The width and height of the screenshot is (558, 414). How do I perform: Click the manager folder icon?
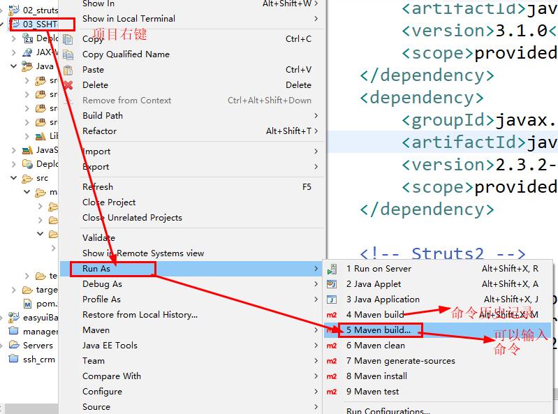tap(13, 331)
